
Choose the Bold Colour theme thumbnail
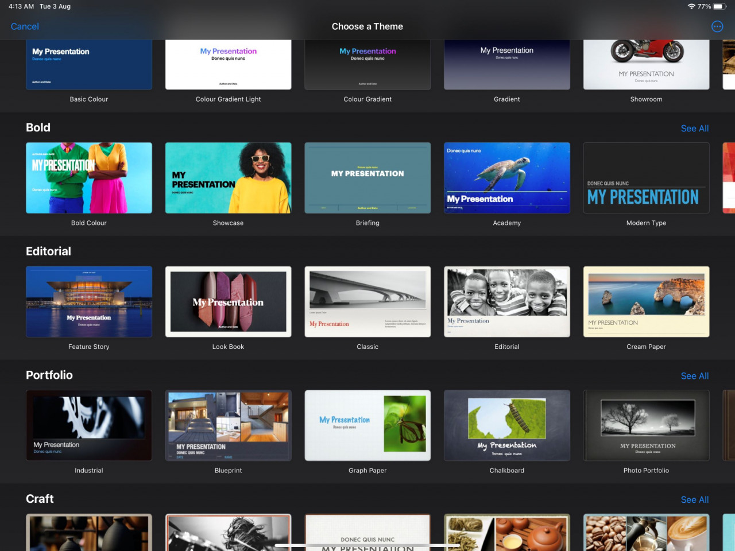tap(89, 178)
